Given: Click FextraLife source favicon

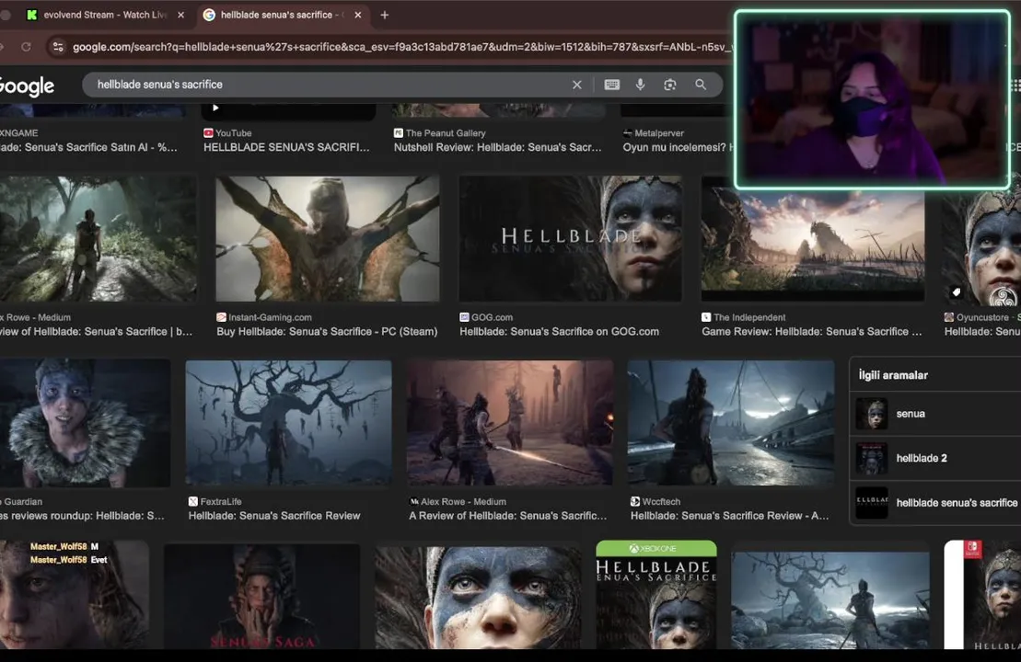Looking at the screenshot, I should [192, 501].
